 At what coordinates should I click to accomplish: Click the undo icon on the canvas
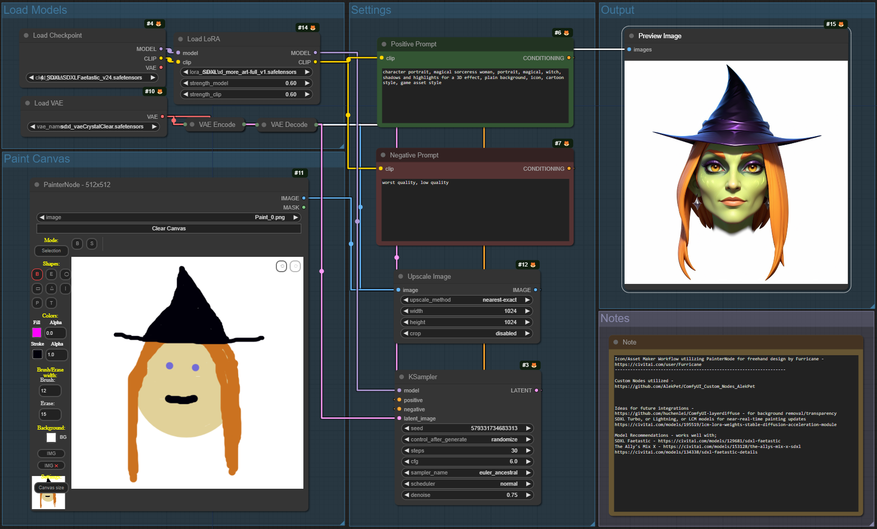pos(281,266)
